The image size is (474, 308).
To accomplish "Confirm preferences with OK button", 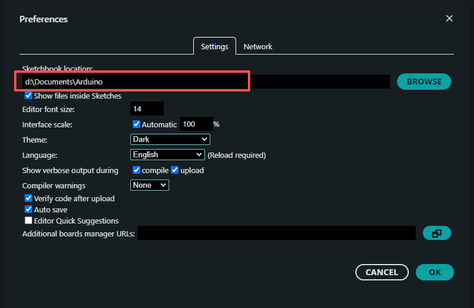I will coord(435,272).
